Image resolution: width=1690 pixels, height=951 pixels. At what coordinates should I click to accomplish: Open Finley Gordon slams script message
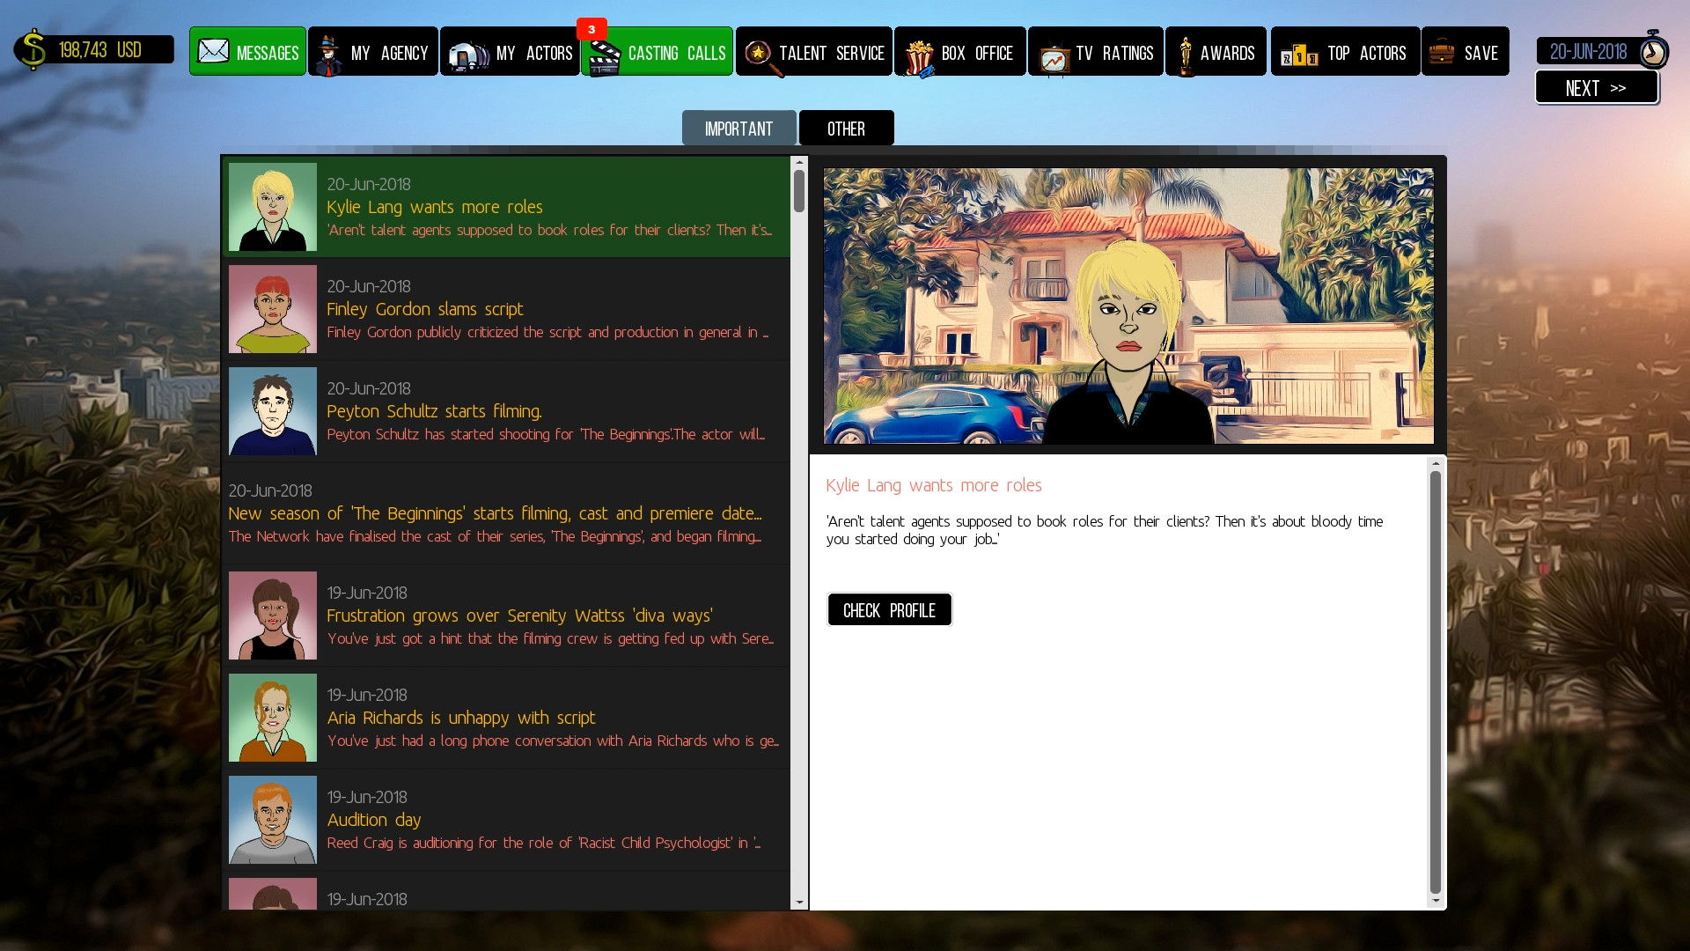[546, 309]
